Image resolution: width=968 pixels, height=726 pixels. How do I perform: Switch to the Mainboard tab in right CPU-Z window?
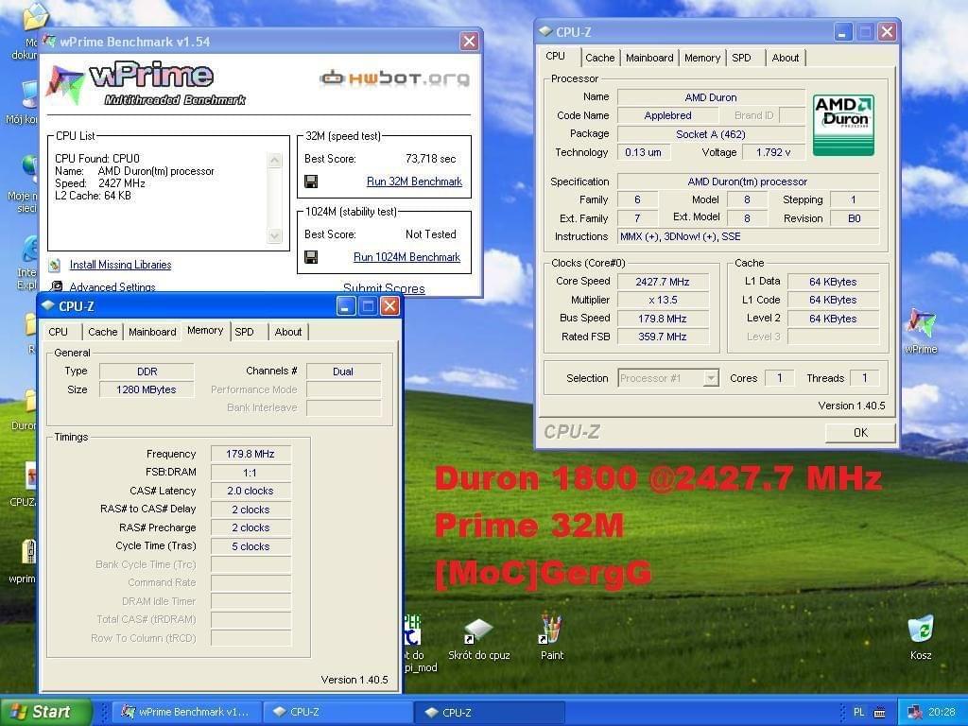(648, 58)
